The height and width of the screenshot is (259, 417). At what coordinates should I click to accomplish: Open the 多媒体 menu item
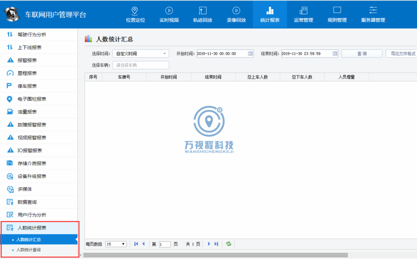click(x=39, y=189)
